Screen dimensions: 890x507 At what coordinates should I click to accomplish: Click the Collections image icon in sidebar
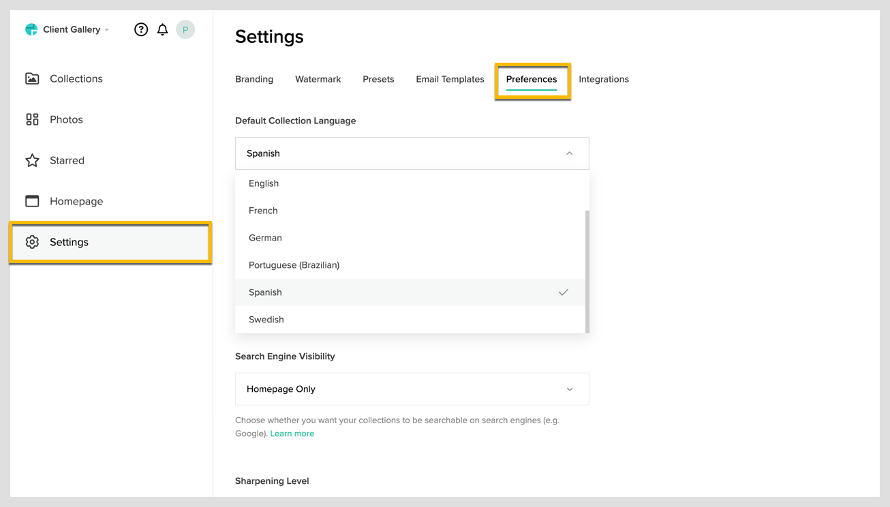[x=32, y=78]
